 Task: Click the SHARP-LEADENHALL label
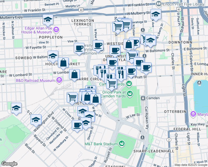pos(154,151)
